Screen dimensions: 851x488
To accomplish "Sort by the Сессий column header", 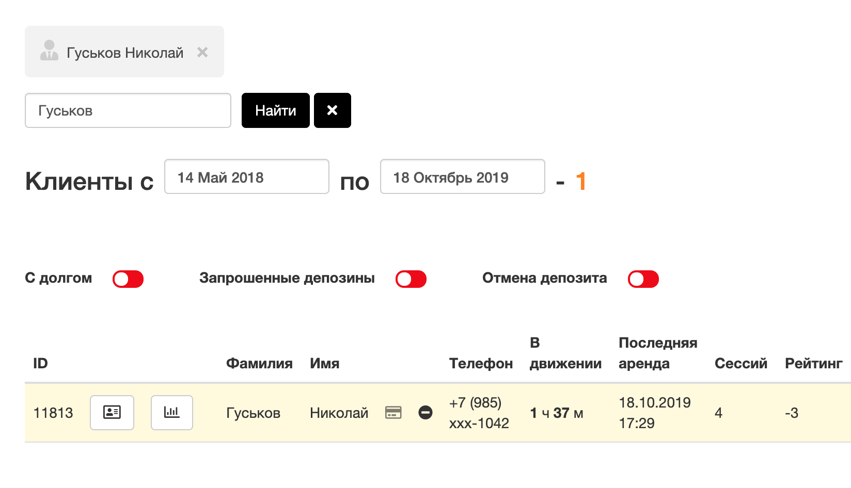I will (741, 364).
